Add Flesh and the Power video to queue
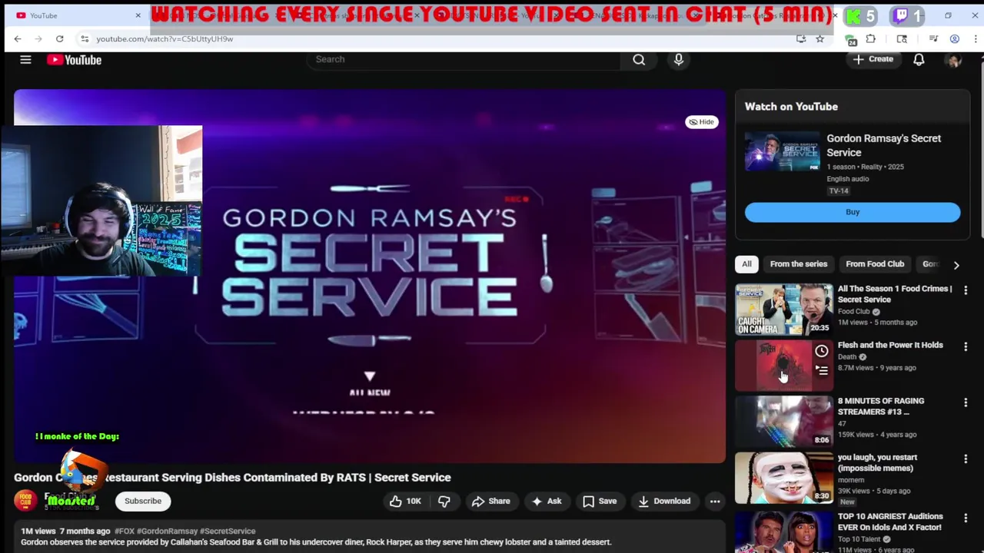The width and height of the screenshot is (984, 553). pos(821,370)
